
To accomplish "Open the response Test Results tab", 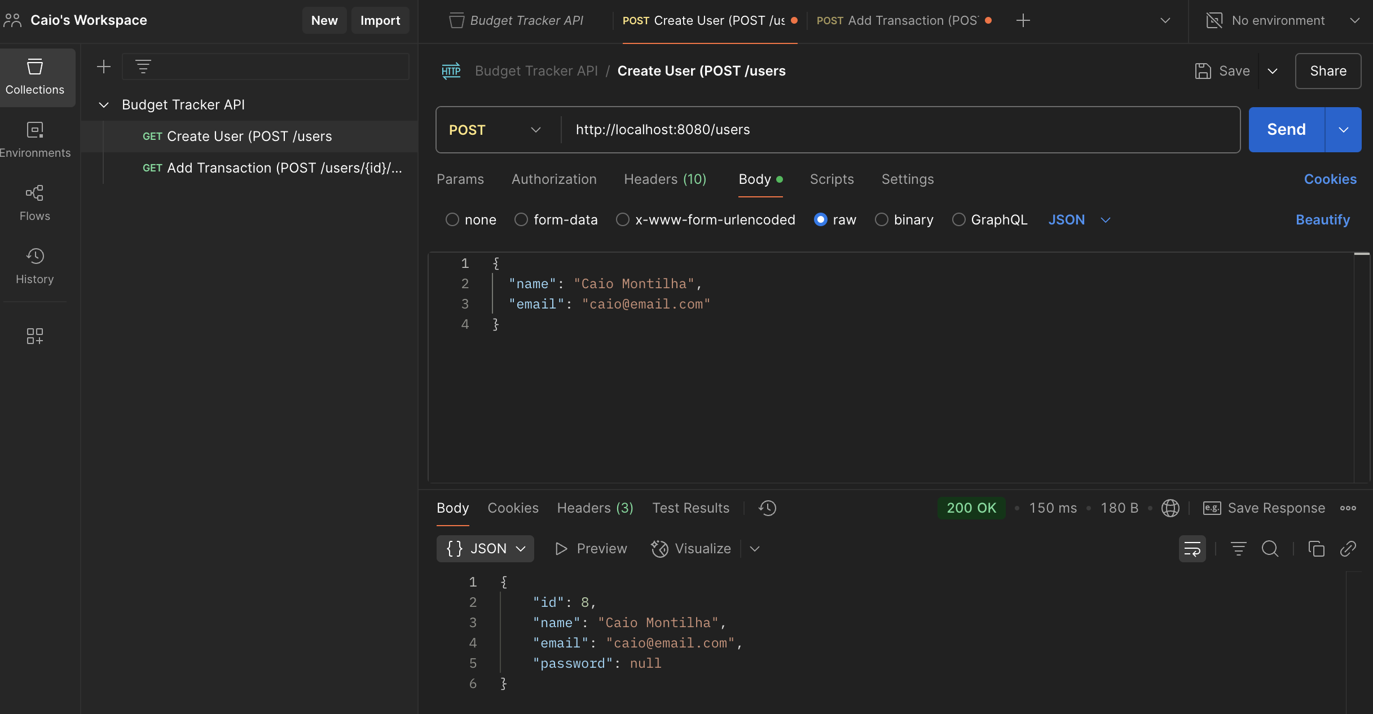I will pyautogui.click(x=691, y=508).
